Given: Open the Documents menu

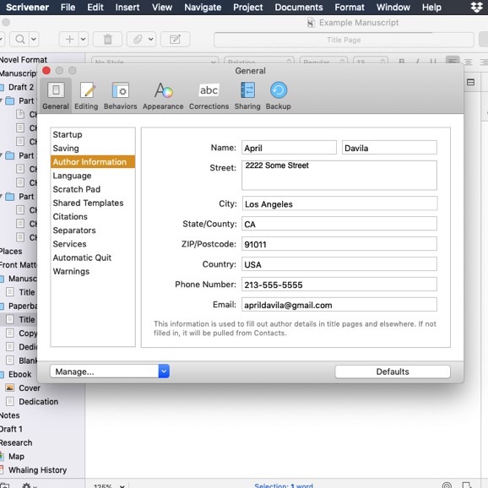Looking at the screenshot, I should [x=299, y=7].
